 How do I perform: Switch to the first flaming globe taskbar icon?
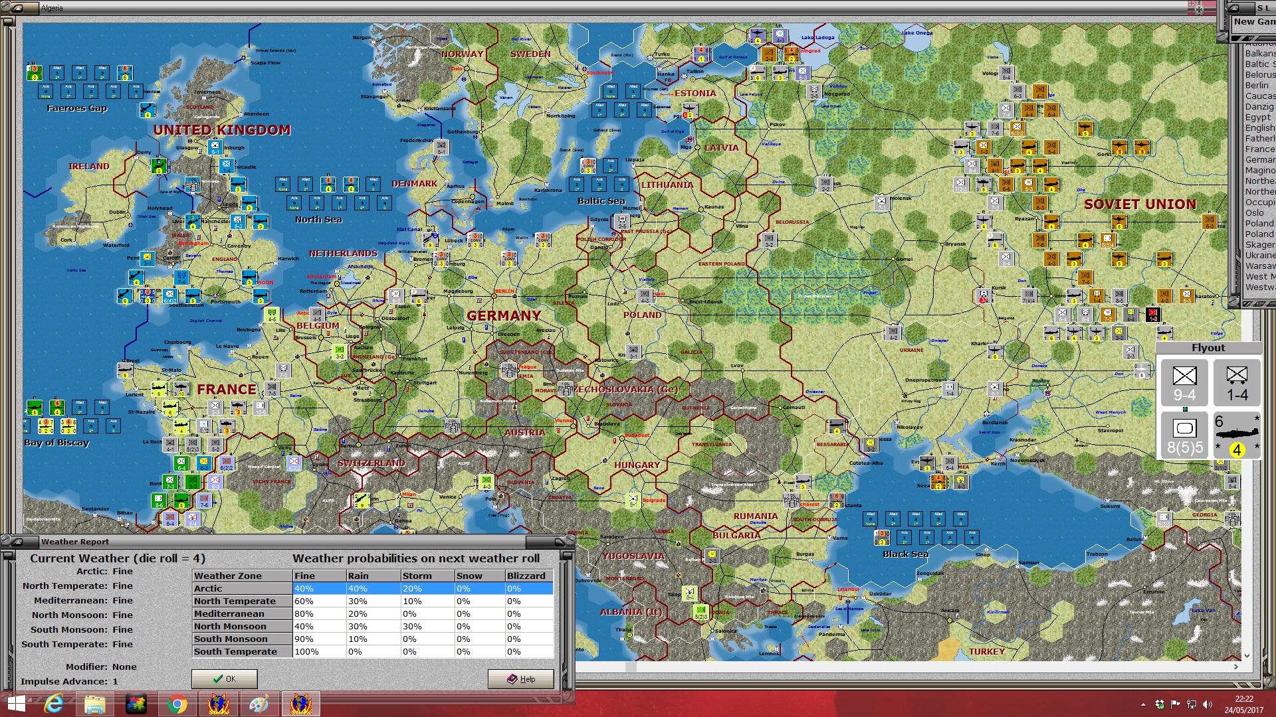pos(219,704)
